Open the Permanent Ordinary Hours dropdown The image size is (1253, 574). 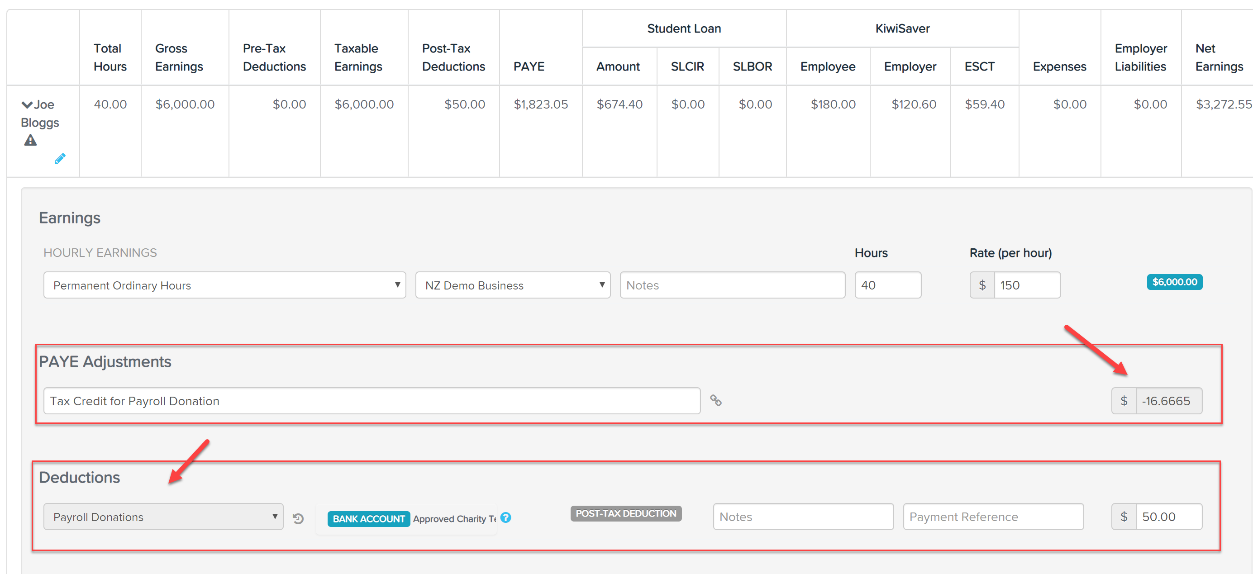coord(225,285)
